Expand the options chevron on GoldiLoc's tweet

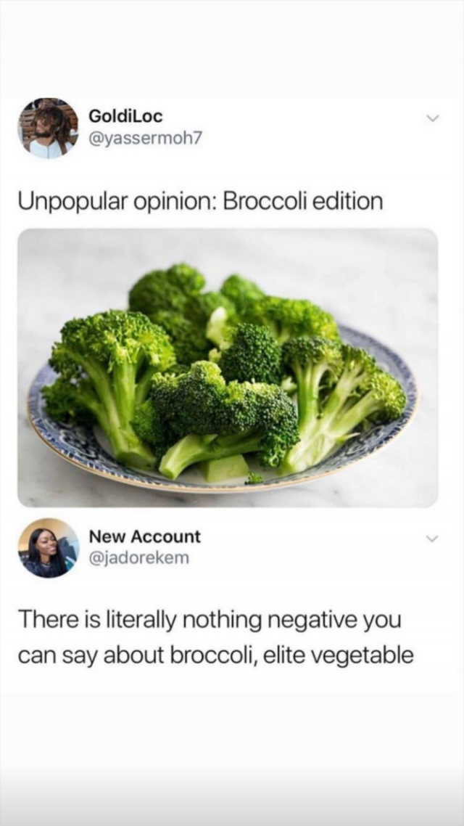coord(432,119)
